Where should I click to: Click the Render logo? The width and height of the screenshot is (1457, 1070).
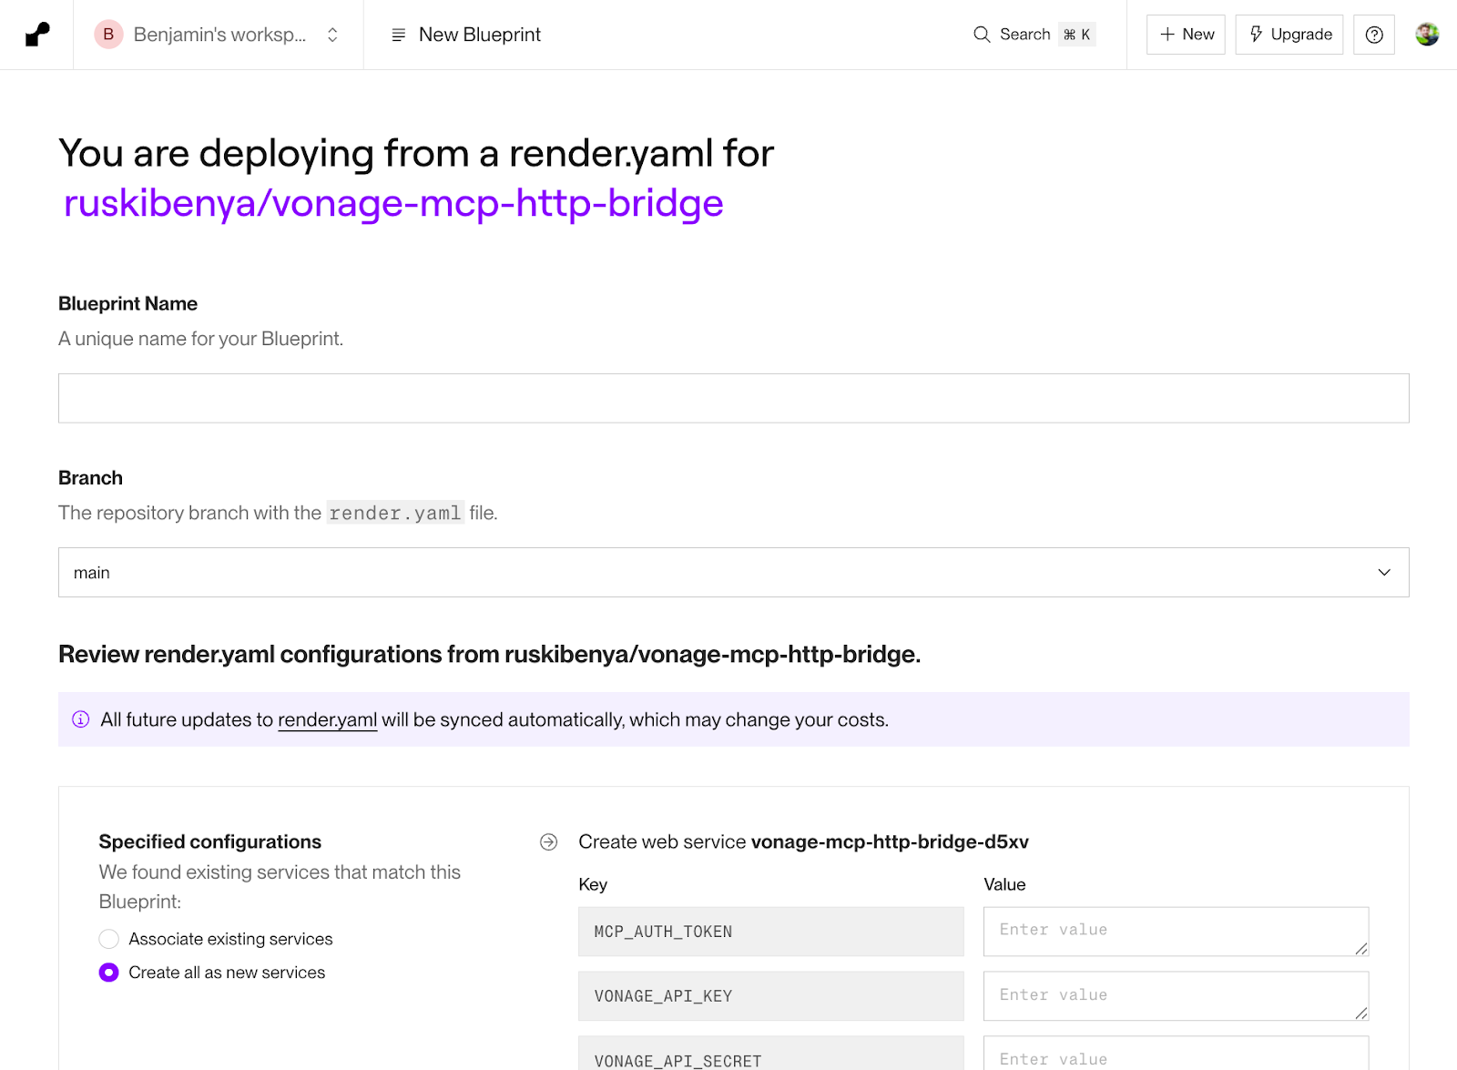tap(36, 34)
